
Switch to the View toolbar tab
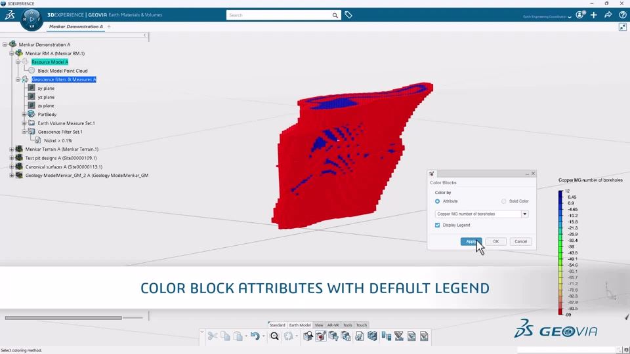pyautogui.click(x=319, y=325)
